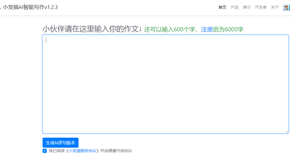Screen dimensions: 290x154
Task: Open the 产品 navigation menu item
Action: pyautogui.click(x=234, y=7)
